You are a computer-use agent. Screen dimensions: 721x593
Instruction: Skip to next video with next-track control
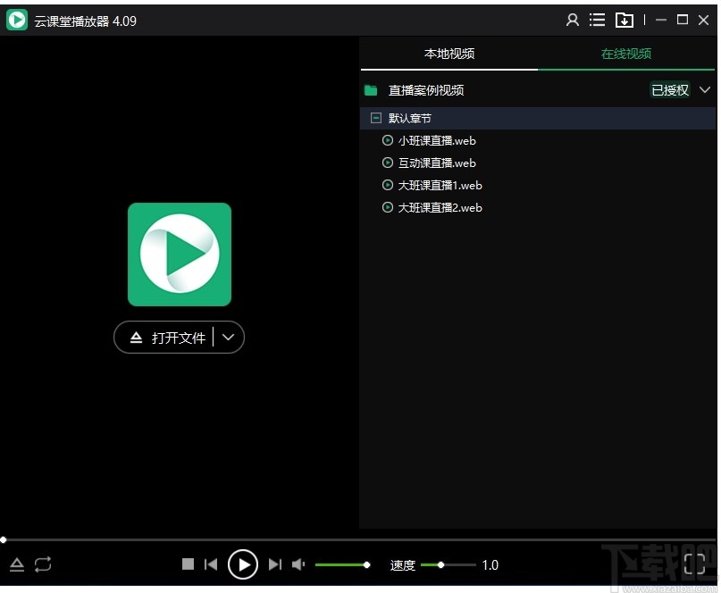275,564
